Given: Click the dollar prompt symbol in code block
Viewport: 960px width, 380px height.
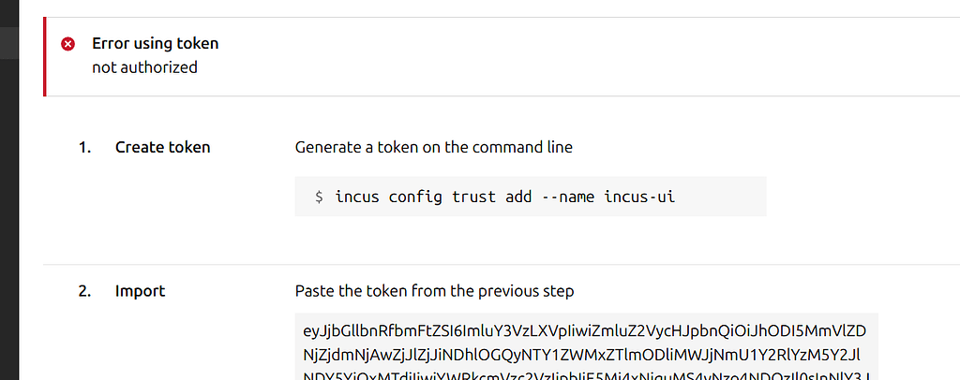Looking at the screenshot, I should (319, 197).
